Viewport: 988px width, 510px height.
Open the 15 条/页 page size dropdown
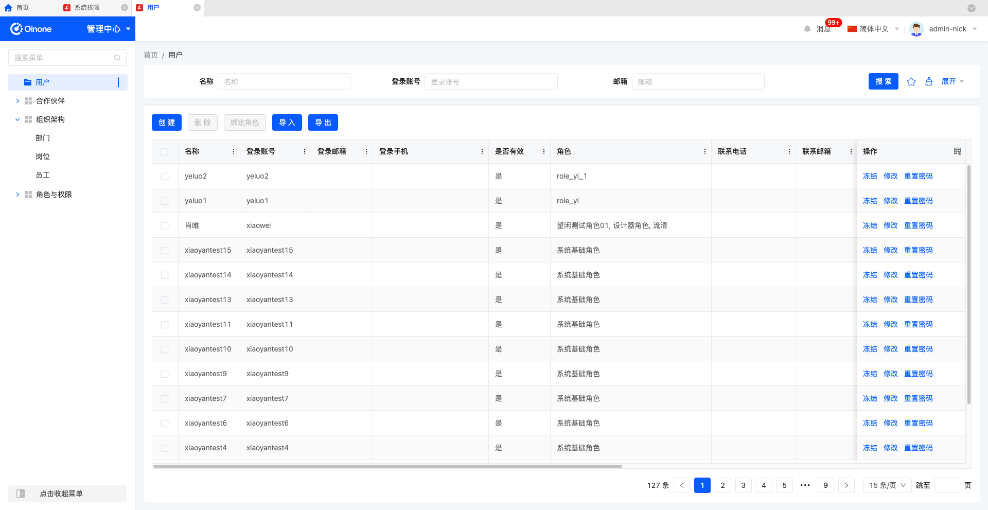[x=887, y=485]
